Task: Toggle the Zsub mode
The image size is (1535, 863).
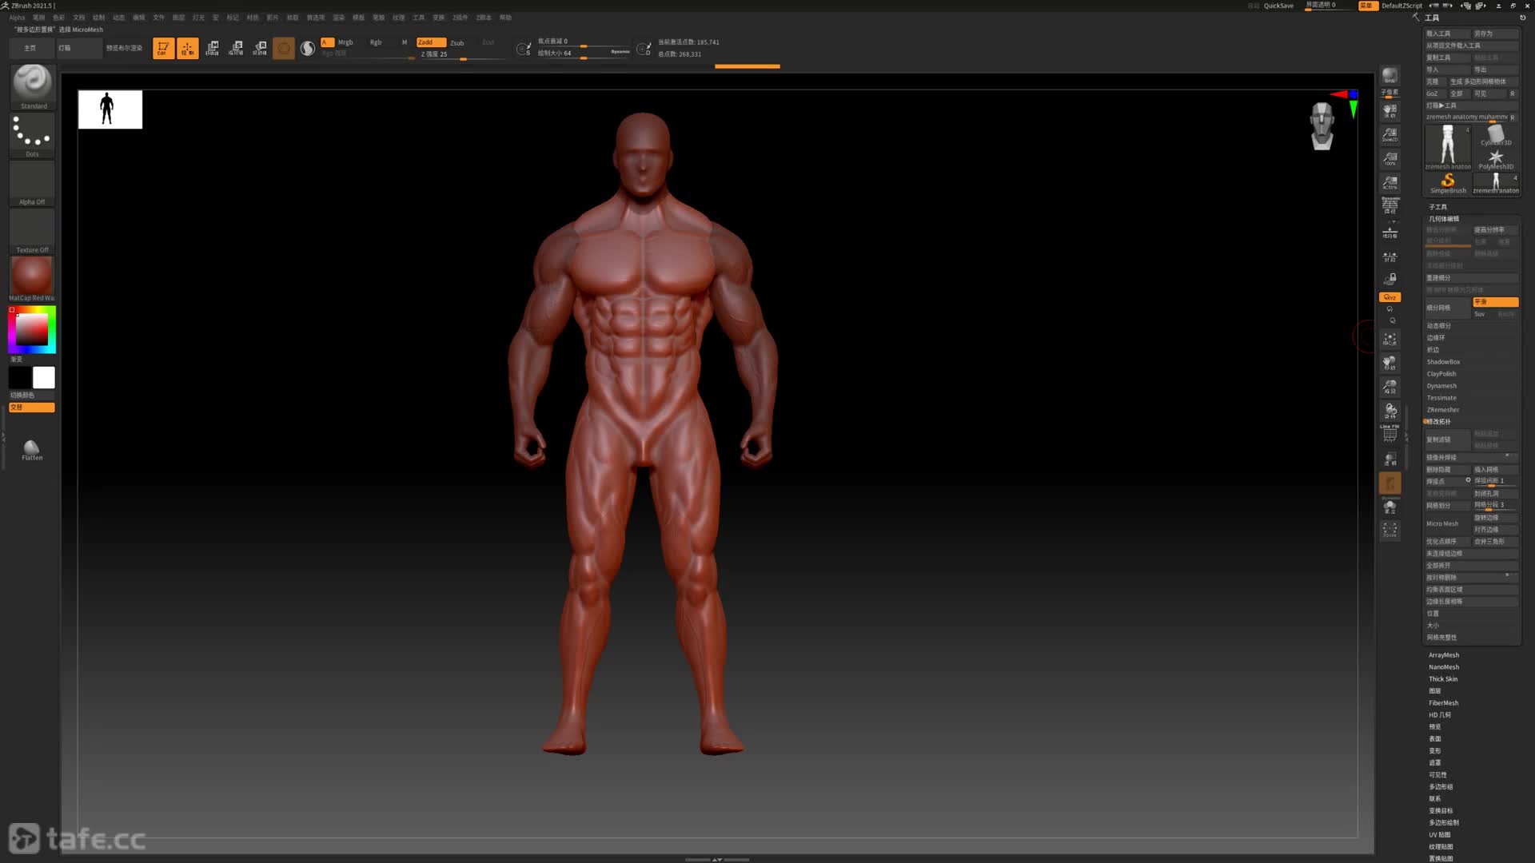Action: pyautogui.click(x=457, y=42)
